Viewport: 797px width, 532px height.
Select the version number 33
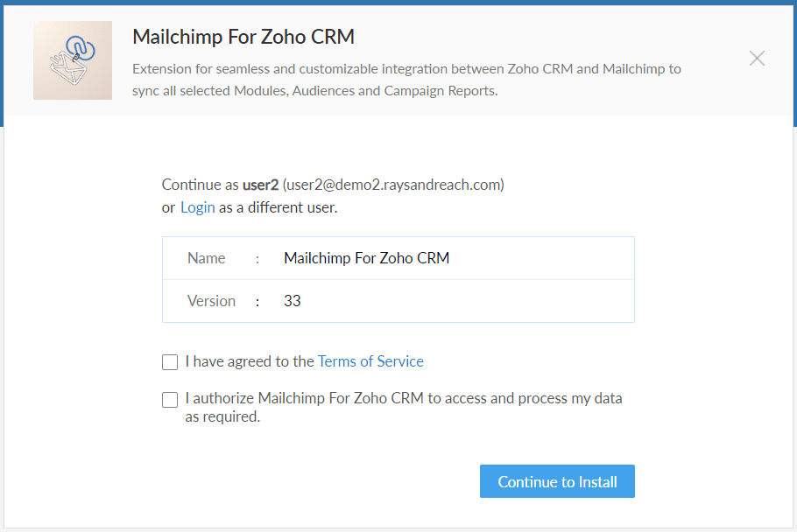point(293,301)
